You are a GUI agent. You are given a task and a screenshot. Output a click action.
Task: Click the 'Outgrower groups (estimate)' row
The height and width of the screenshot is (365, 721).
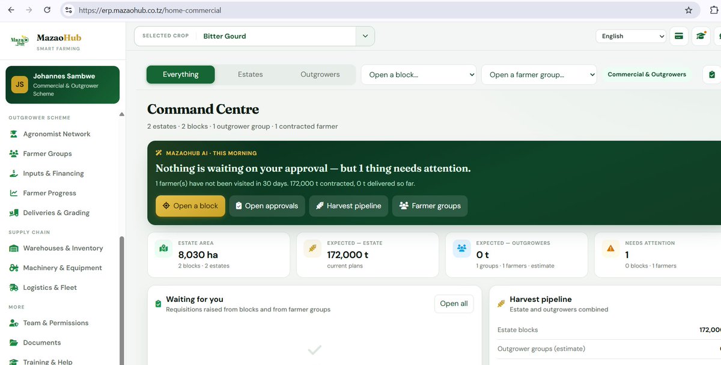[x=608, y=349]
